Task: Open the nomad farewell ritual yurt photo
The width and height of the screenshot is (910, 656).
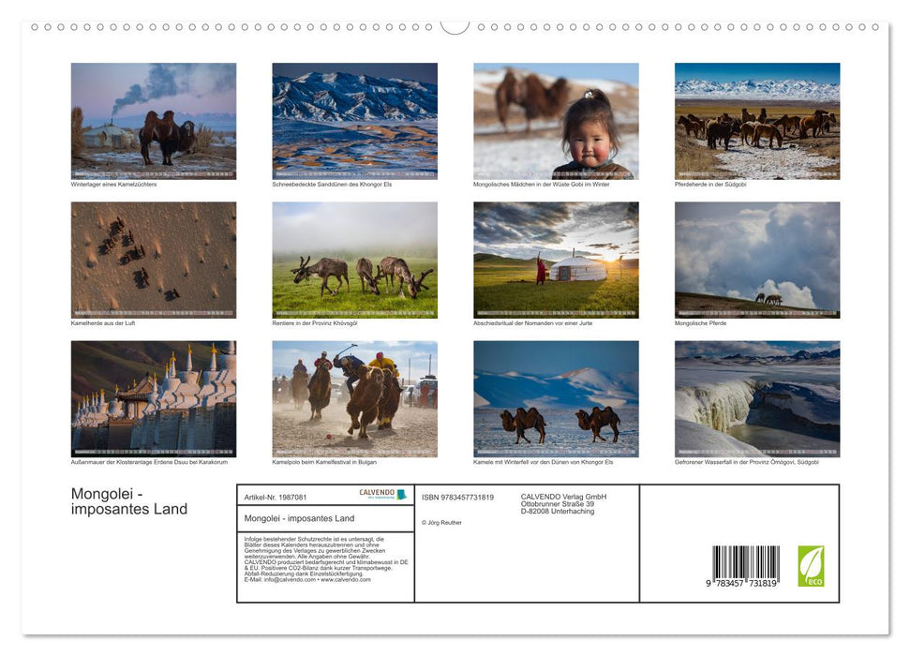Action: click(557, 259)
